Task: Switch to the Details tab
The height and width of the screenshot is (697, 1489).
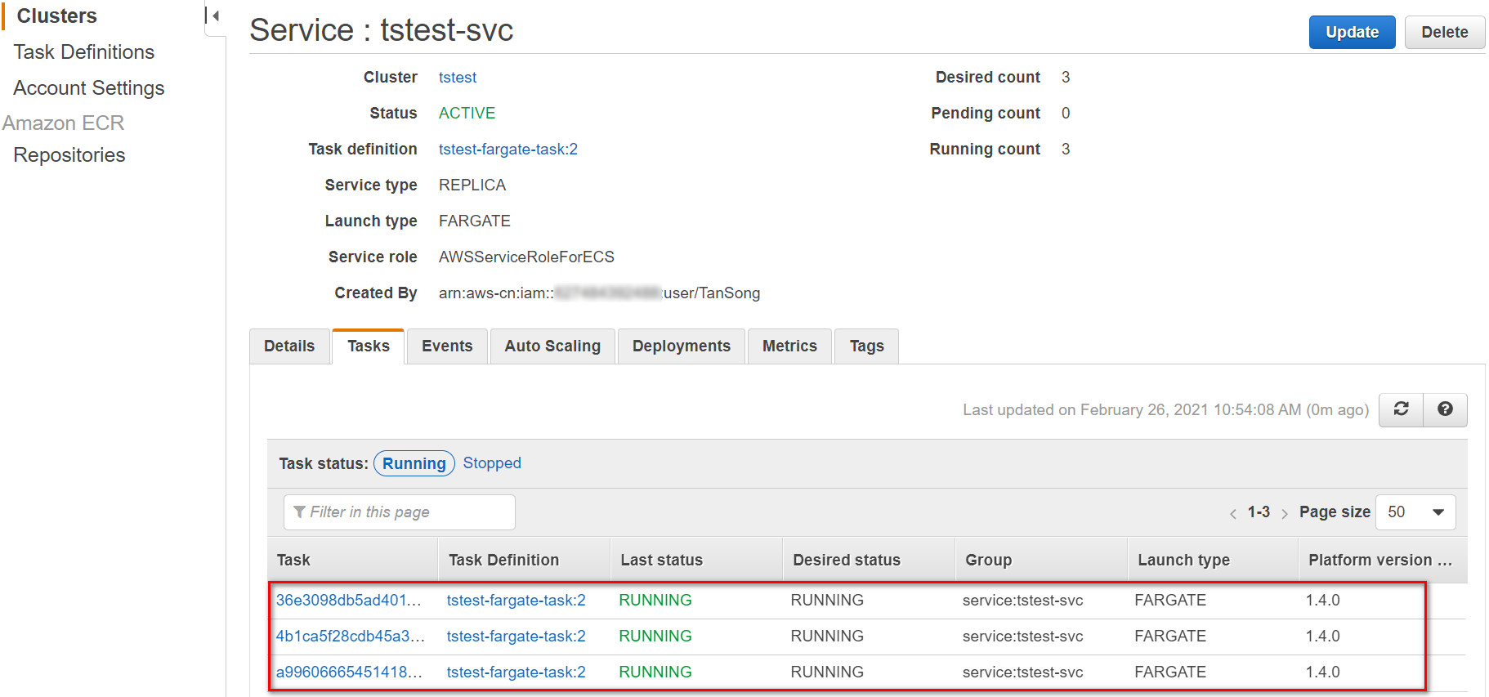Action: click(289, 346)
